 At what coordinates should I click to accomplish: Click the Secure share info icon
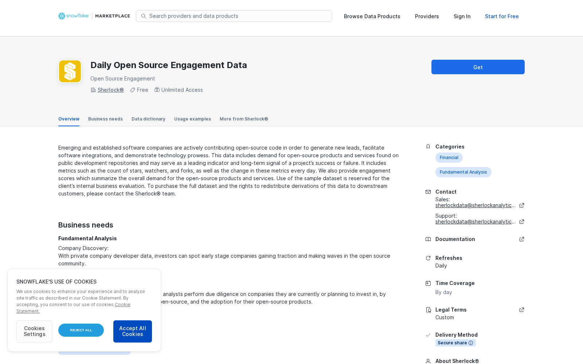pyautogui.click(x=471, y=343)
